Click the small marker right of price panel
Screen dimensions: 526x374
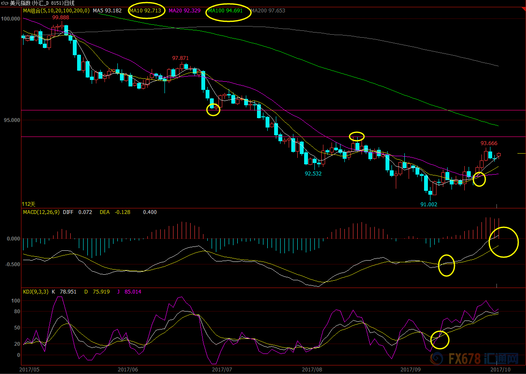(521, 153)
